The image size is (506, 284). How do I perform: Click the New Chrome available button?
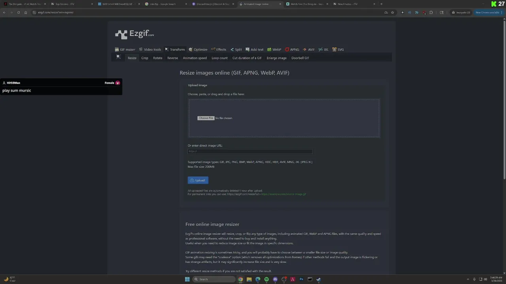(489, 13)
